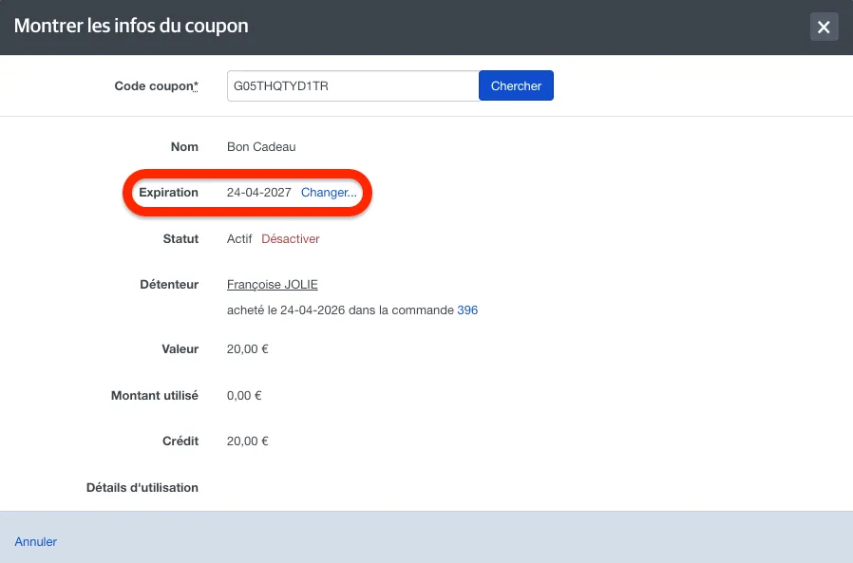Close the coupon info dialog
Viewport: 853px width, 563px height.
point(824,27)
